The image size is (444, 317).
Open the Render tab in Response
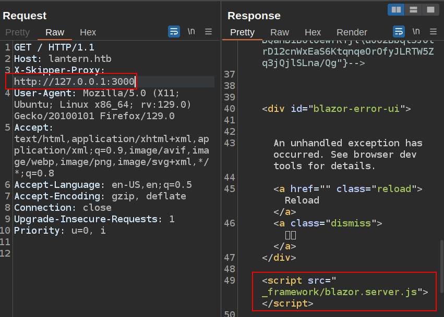pos(352,32)
